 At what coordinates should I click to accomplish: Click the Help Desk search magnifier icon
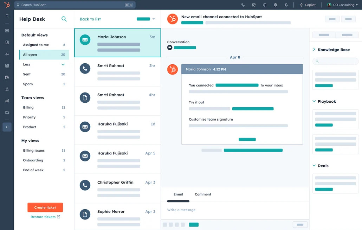(64, 19)
